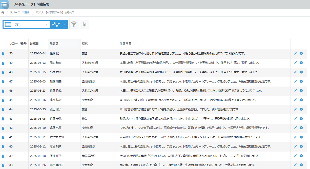Click the graph view flow icon
Image resolution: width=310 pixels, height=169 pixels.
[x=56, y=25]
